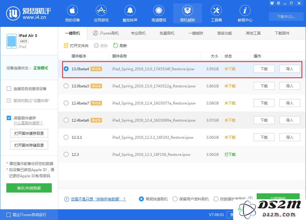This screenshot has height=220, width=306.
Task: Click version text V7.98.01
Action: point(216,215)
